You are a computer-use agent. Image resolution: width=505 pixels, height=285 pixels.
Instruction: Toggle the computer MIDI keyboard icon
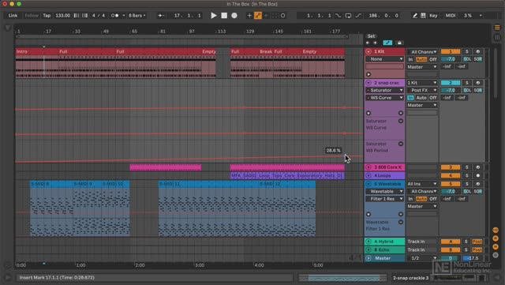point(423,16)
